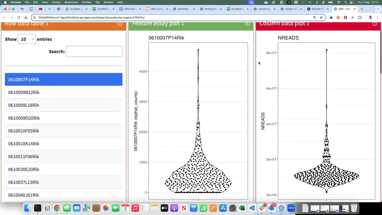Open Trash in the Dock
The width and height of the screenshot is (382, 215).
[x=354, y=208]
